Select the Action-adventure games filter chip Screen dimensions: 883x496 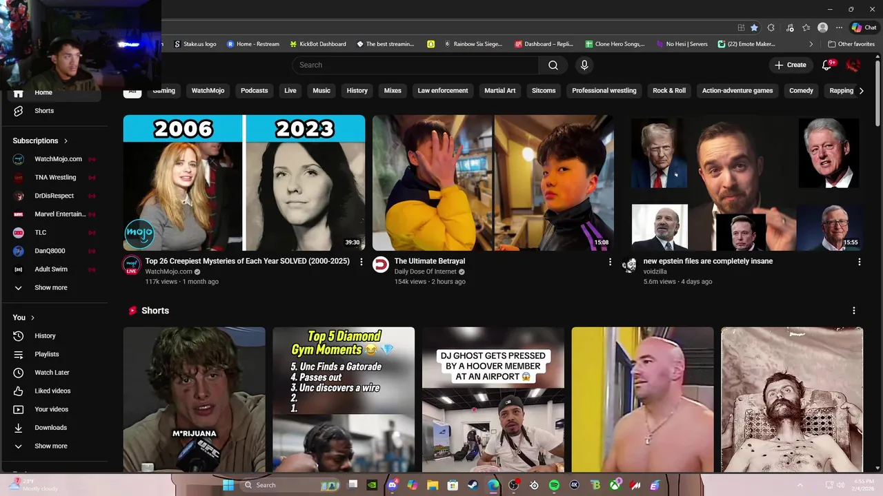(x=737, y=90)
